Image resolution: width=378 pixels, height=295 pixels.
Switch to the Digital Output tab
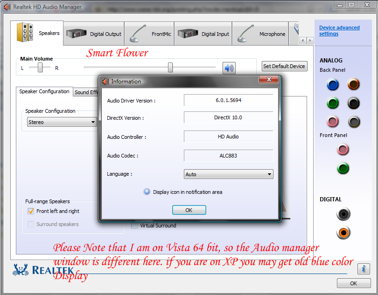93,33
